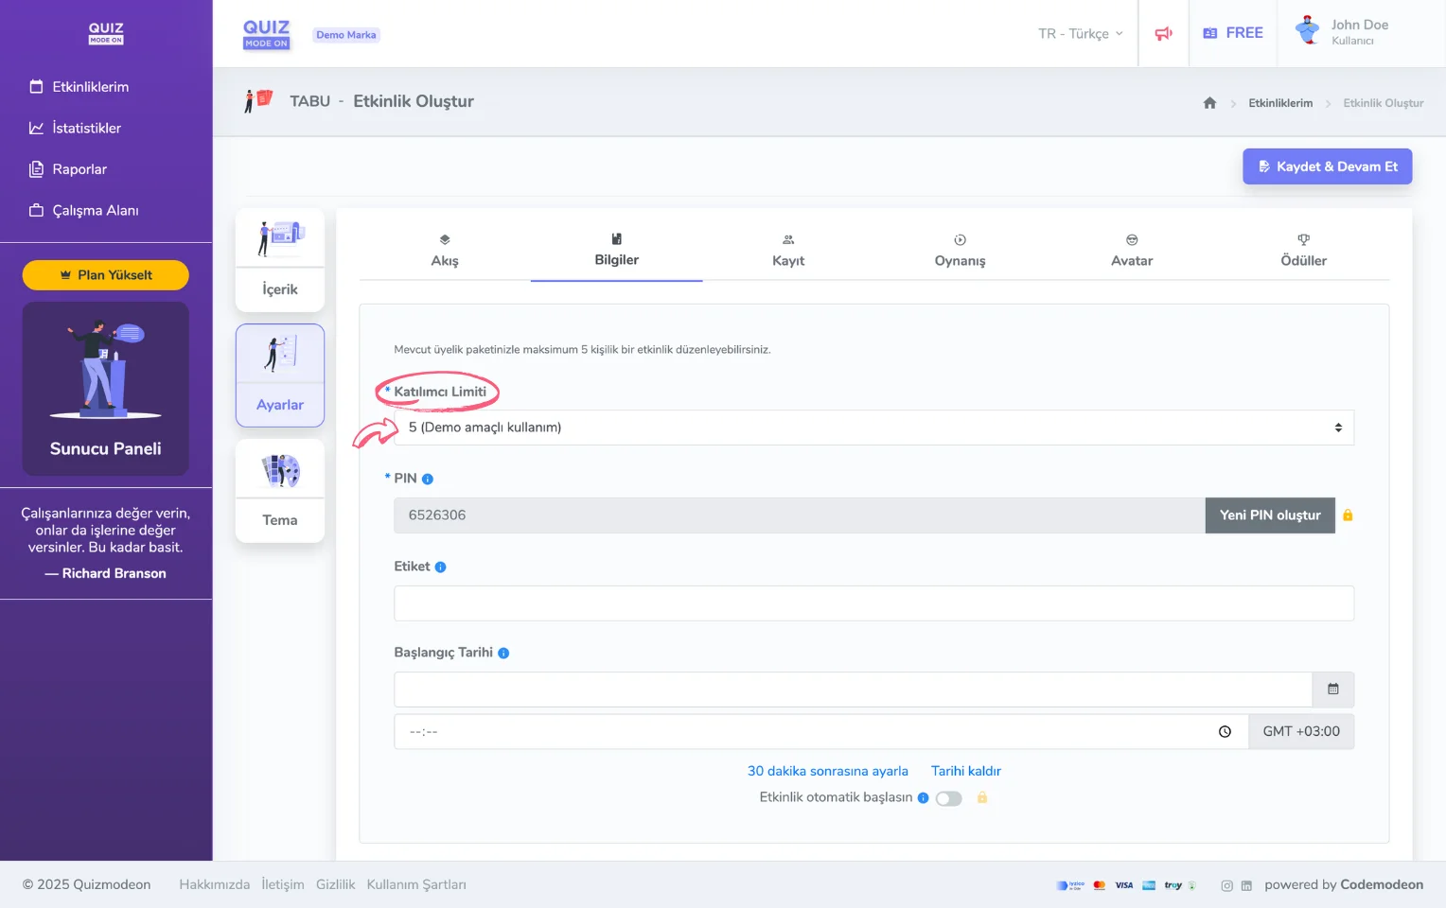The width and height of the screenshot is (1446, 908).
Task: Switch to the Oynanış tab
Action: [960, 252]
